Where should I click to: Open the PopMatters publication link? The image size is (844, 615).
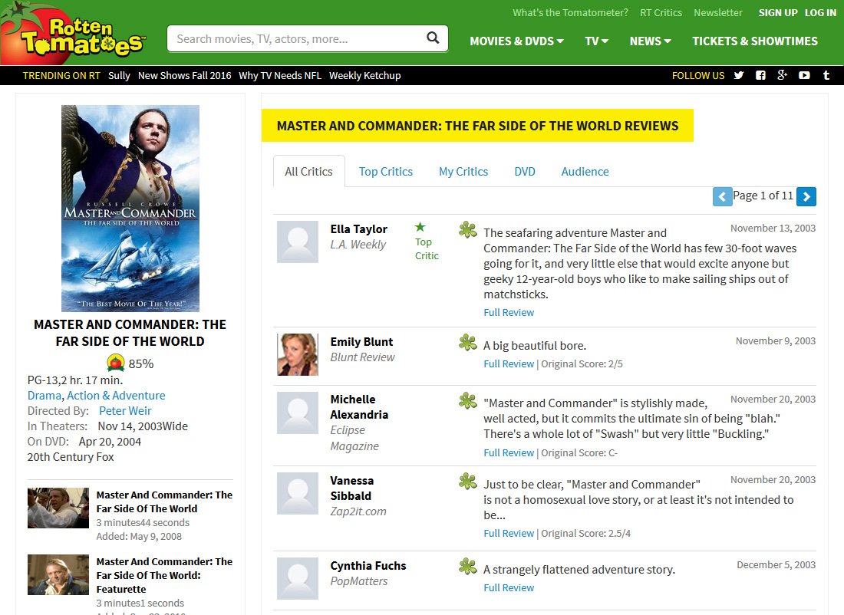(358, 581)
